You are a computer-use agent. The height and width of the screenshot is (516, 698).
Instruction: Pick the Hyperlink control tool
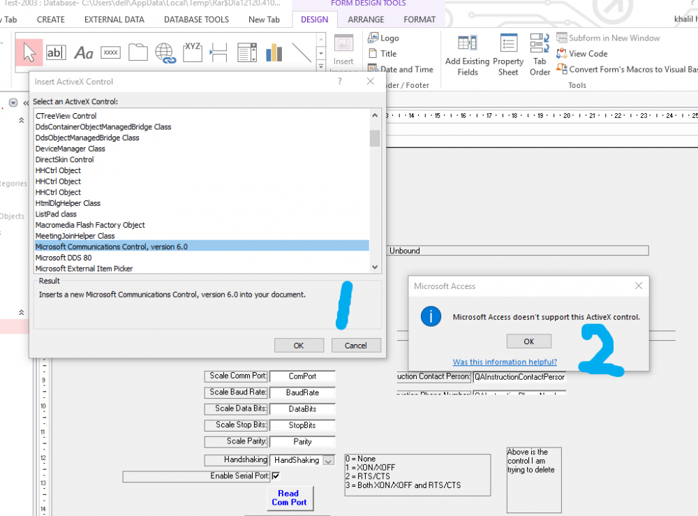click(x=165, y=53)
